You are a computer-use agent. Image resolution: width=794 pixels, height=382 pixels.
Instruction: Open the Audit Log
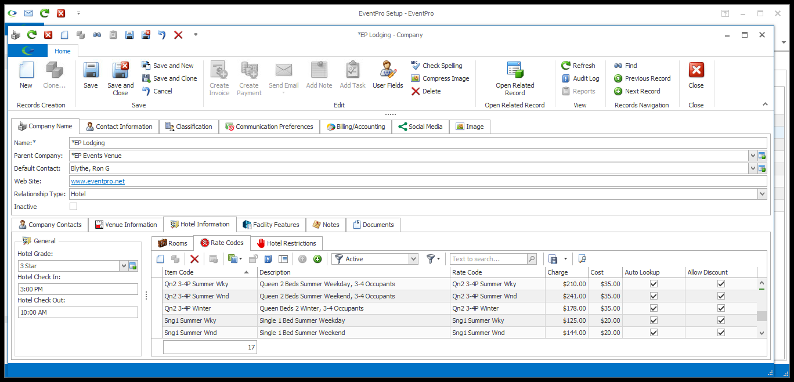(580, 78)
